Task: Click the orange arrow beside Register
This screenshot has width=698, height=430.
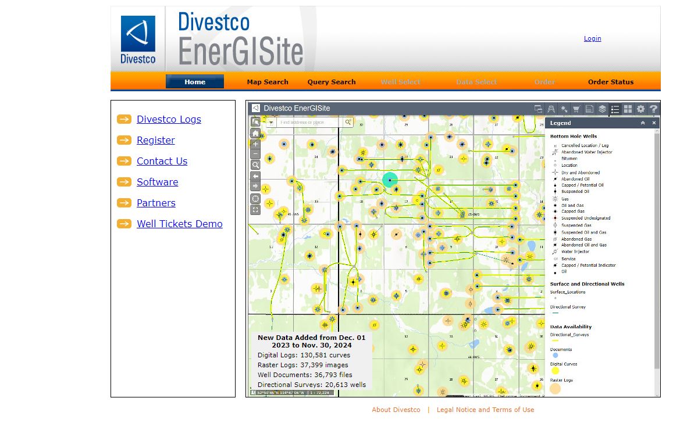Action: (124, 140)
